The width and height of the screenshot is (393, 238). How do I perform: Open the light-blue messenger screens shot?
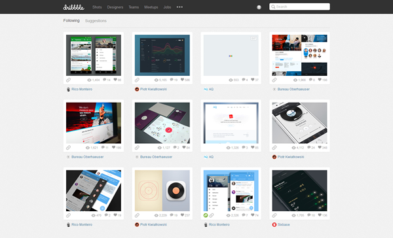point(231,191)
